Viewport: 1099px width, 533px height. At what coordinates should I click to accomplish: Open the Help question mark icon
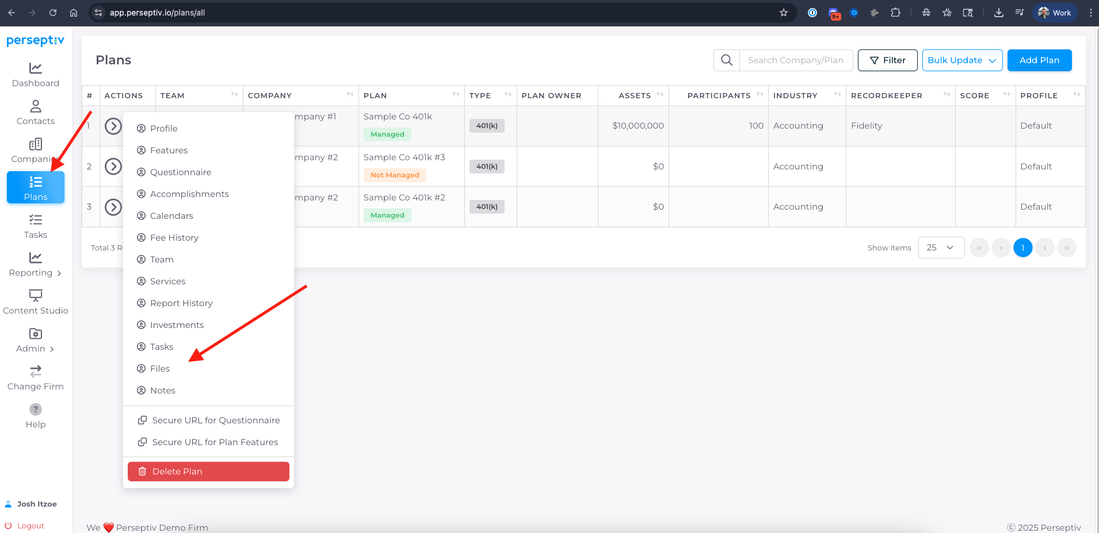click(36, 410)
